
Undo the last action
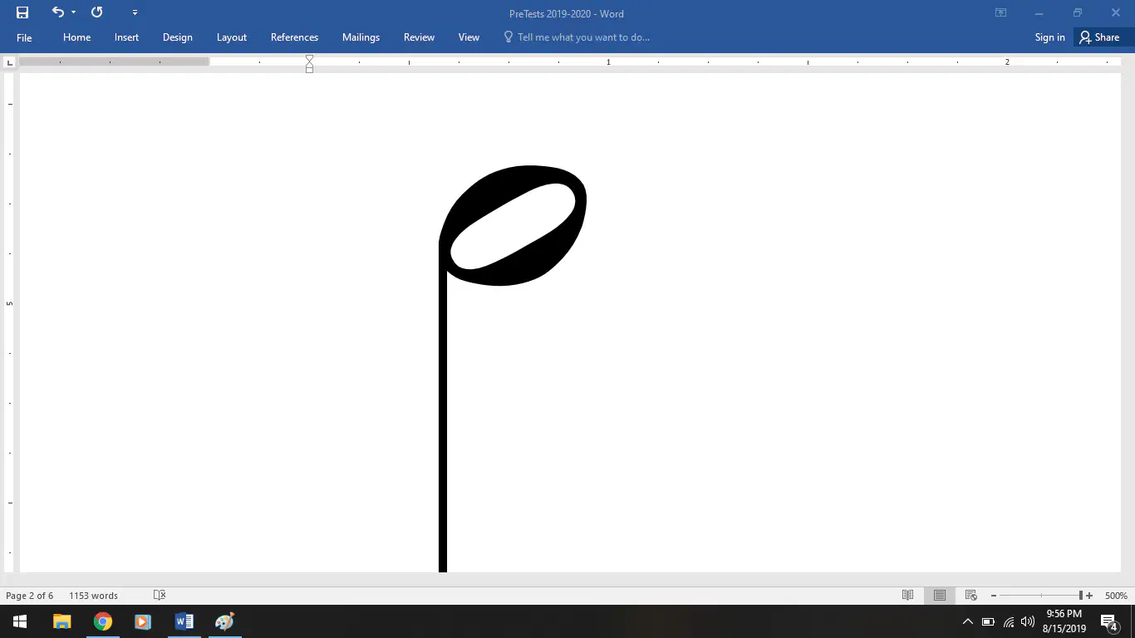(57, 12)
